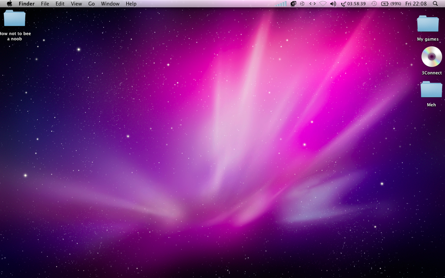Screen dimensions: 445x278
Task: Click the round gray dotted menu bar icon
Action: point(302,4)
